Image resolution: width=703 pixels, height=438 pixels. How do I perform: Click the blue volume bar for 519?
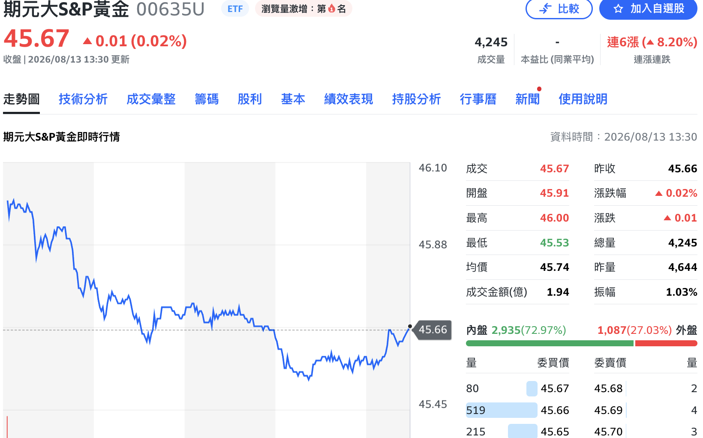click(x=502, y=410)
